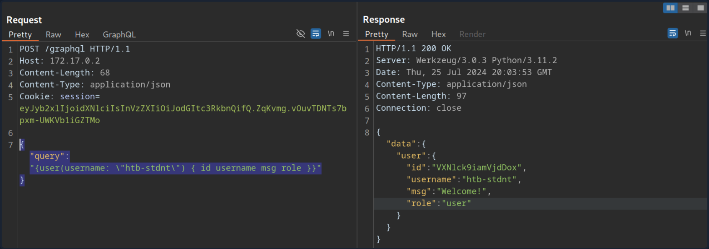Switch to Request Raw tab
This screenshot has height=249, width=709.
click(53, 35)
